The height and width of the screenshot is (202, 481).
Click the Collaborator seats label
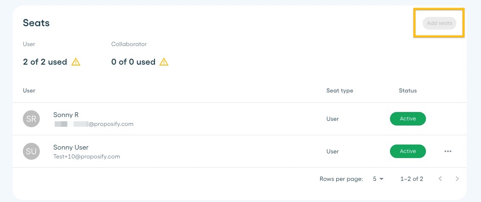(129, 44)
